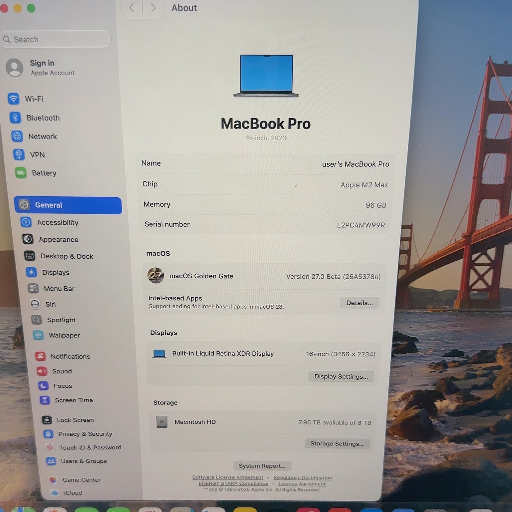Viewport: 512px width, 512px height.
Task: Click the Displays sun icon
Action: click(x=32, y=272)
